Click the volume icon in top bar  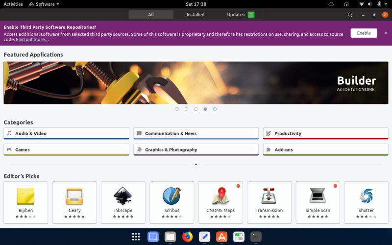[370, 4]
